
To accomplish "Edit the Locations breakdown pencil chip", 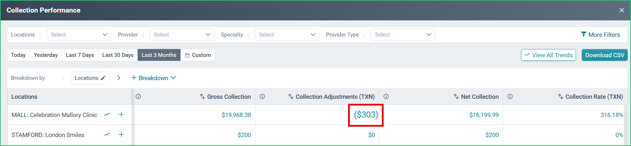I will 90,78.
